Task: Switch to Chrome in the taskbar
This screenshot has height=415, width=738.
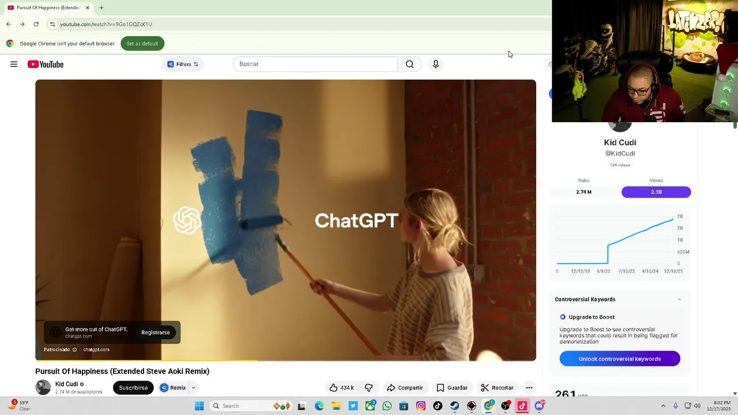Action: click(x=489, y=406)
